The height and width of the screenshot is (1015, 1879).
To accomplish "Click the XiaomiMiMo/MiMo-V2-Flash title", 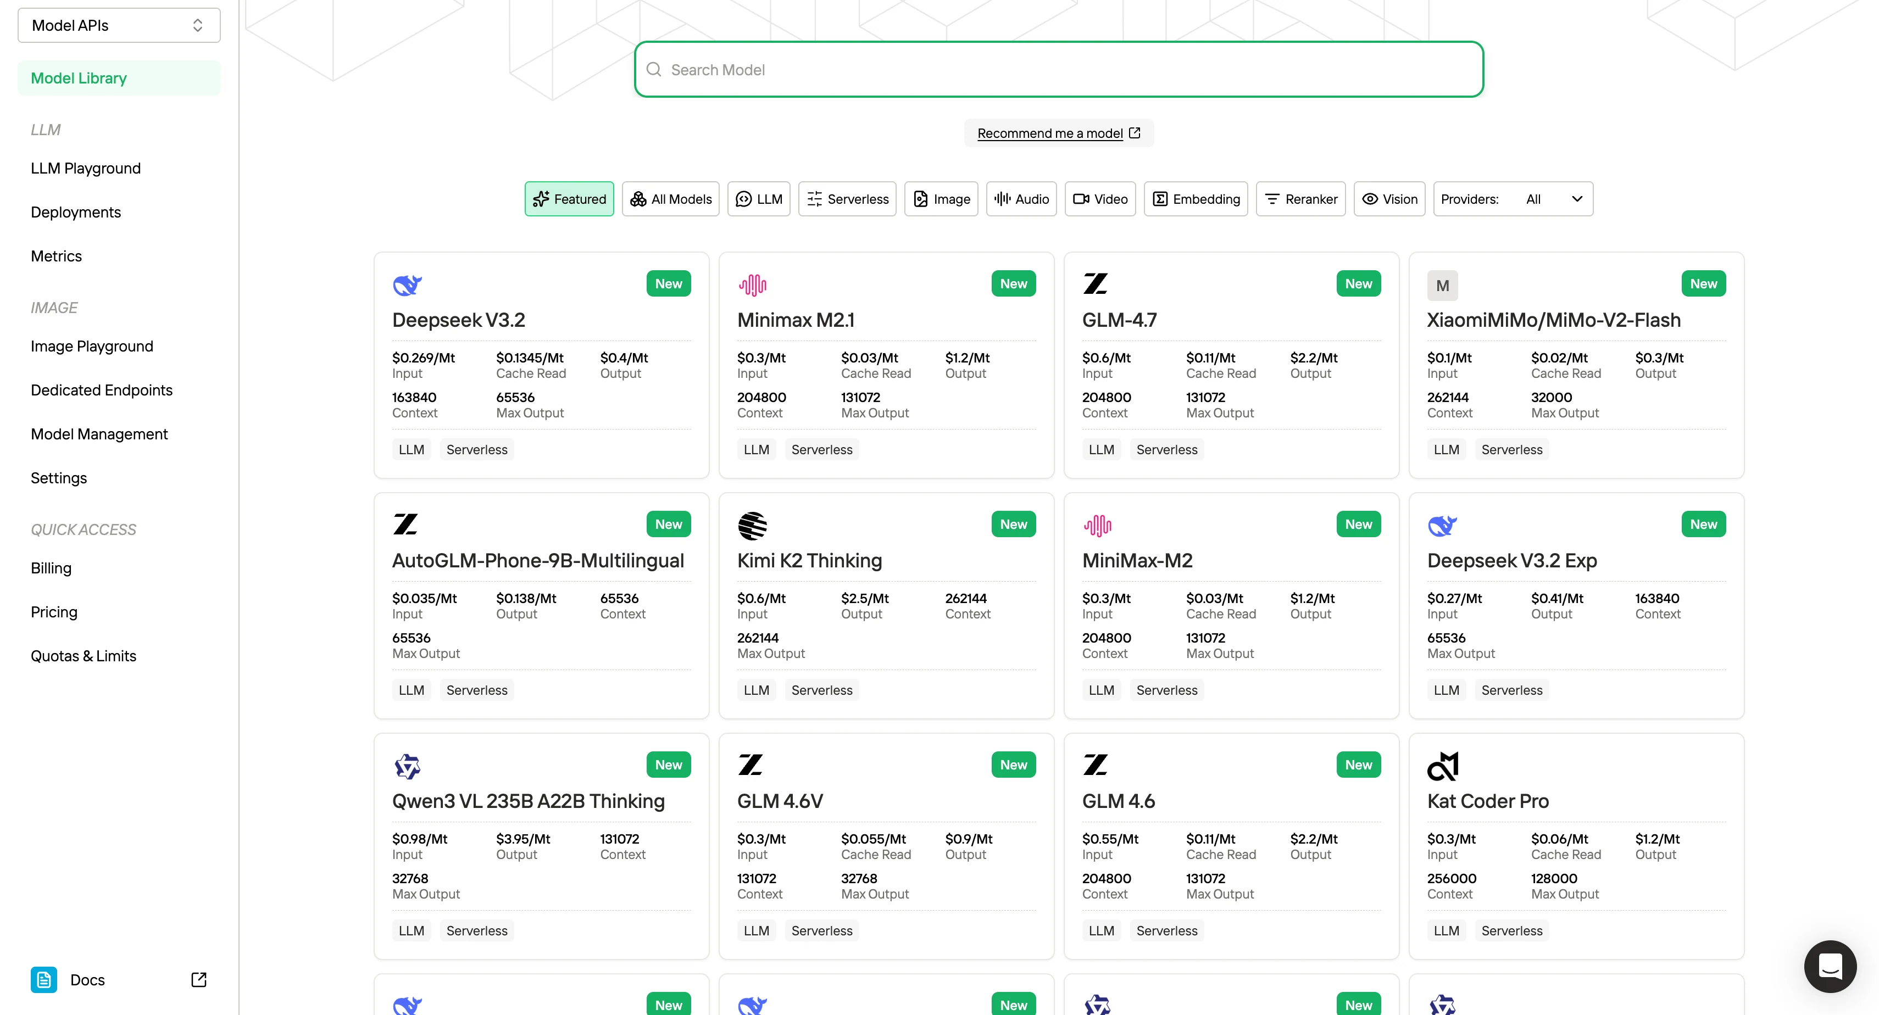I will (1554, 319).
